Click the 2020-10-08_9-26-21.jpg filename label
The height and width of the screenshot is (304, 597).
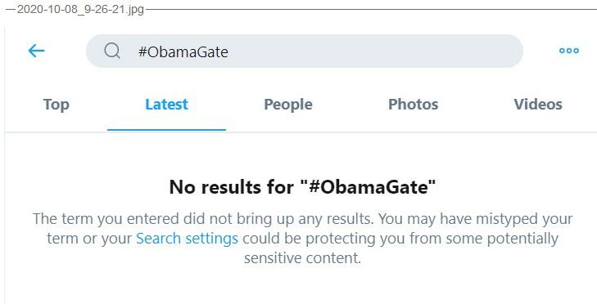coord(80,10)
